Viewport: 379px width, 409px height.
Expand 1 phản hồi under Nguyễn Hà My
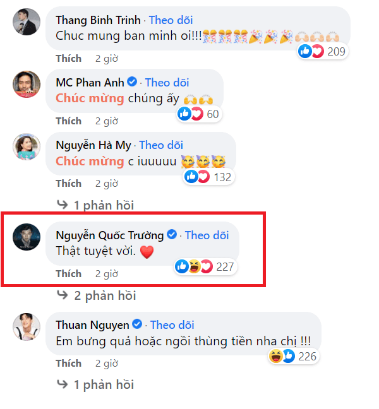click(95, 205)
